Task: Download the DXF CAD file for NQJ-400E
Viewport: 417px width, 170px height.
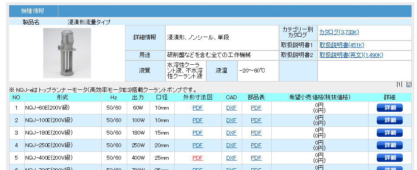Action: tap(231, 158)
